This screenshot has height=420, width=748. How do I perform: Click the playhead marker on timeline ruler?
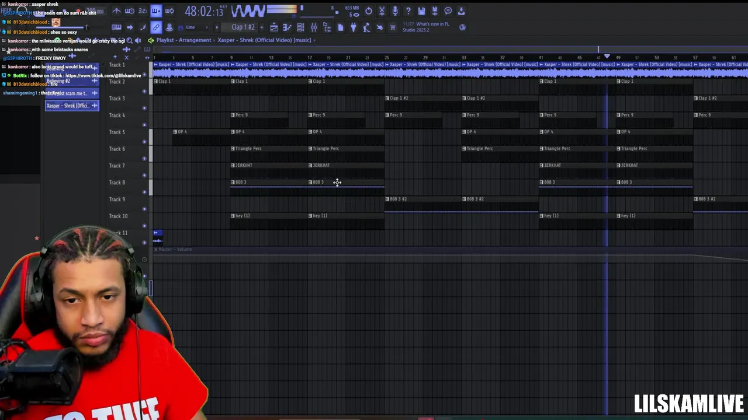(x=607, y=57)
